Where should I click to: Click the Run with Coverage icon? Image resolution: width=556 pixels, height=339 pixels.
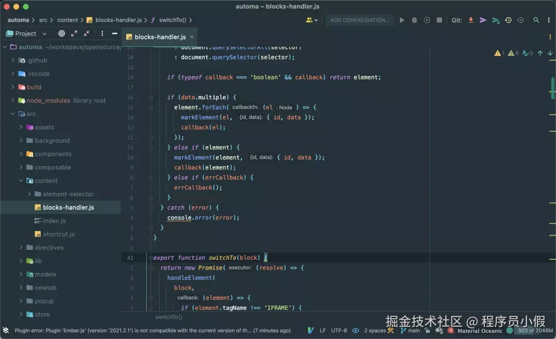point(427,20)
